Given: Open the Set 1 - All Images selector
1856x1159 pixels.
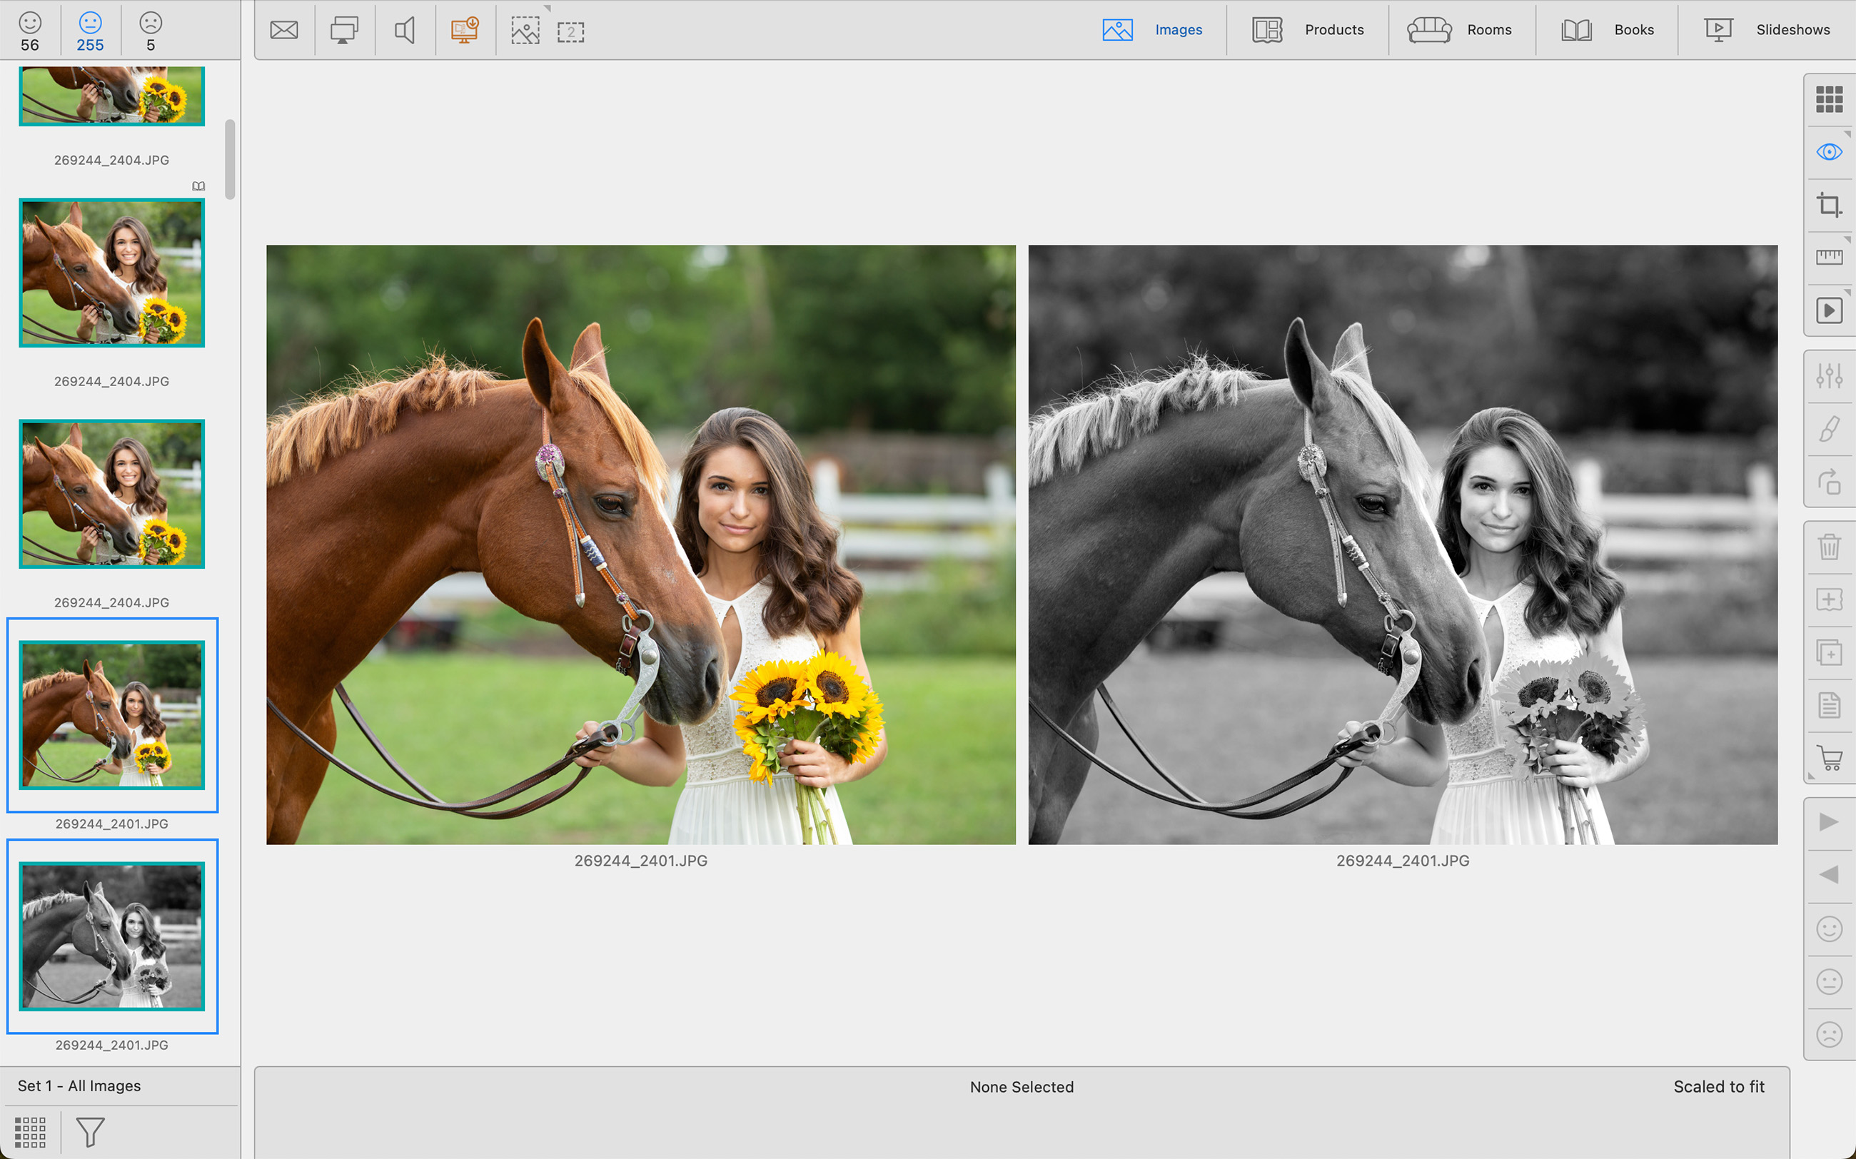Looking at the screenshot, I should coord(80,1085).
